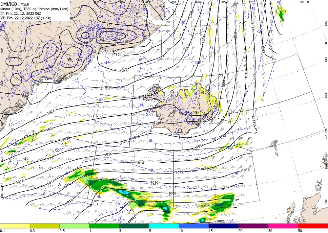Screen dimensions: 328x233
Task: Click the legend scale value 50
Action: click(300, 231)
